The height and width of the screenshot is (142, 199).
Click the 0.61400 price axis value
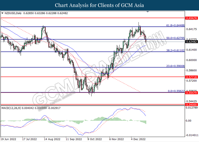click(191, 50)
